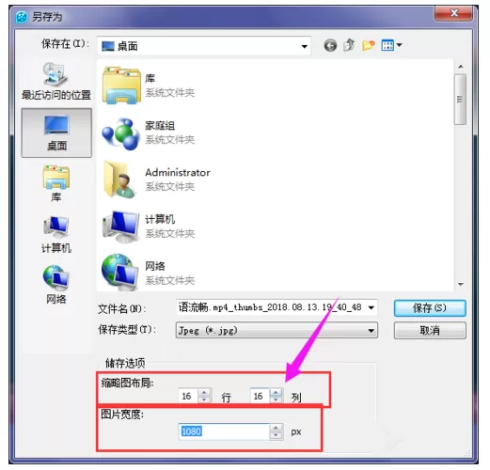Click the file list scroll down arrow
490x470 pixels.
[460, 284]
